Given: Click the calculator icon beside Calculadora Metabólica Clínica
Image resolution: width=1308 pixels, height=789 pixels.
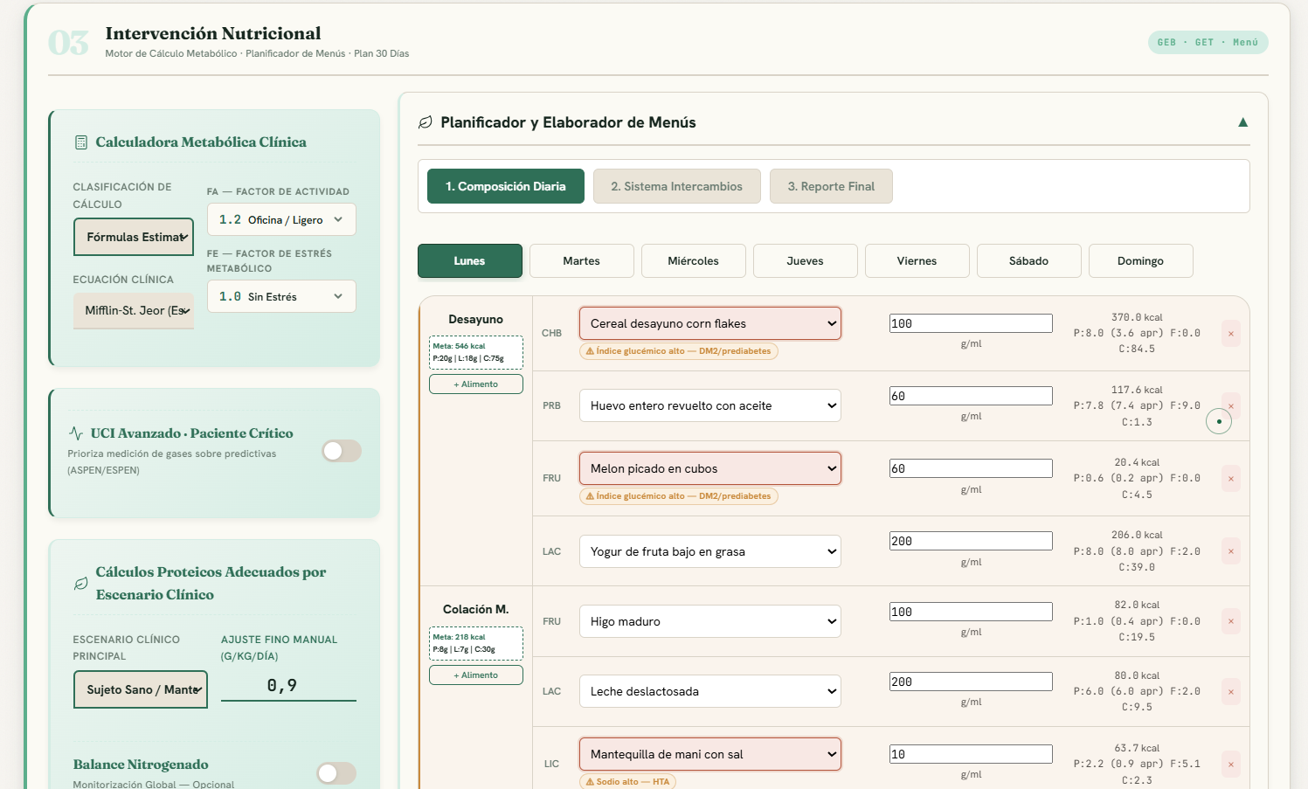Looking at the screenshot, I should coord(81,142).
